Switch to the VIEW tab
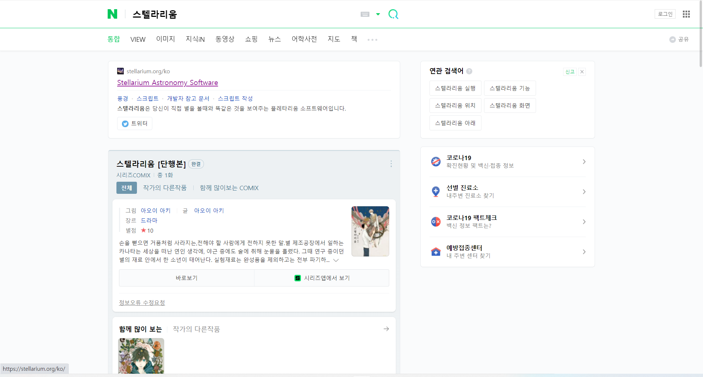The height and width of the screenshot is (377, 703). 138,39
